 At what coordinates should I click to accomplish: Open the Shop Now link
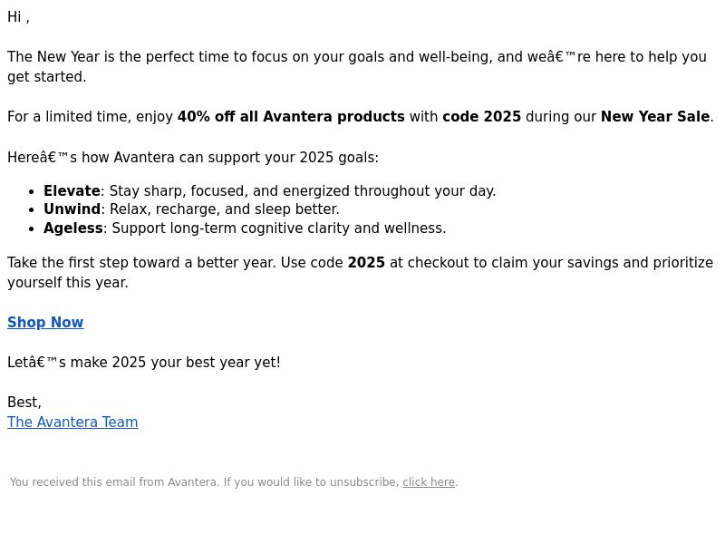(x=45, y=322)
